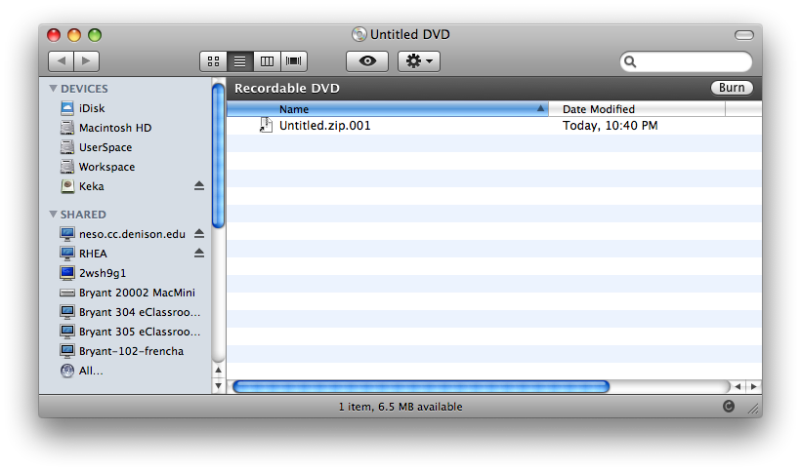Eject neso.cc.denison.edu server
Image resolution: width=801 pixels, height=471 pixels.
coord(199,234)
